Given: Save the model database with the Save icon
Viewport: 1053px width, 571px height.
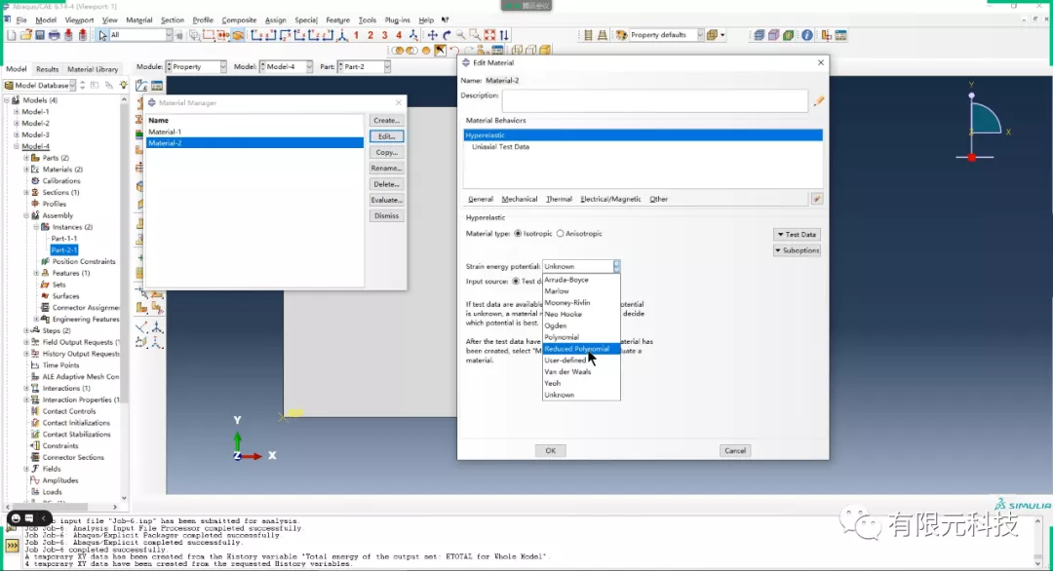Looking at the screenshot, I should [39, 34].
